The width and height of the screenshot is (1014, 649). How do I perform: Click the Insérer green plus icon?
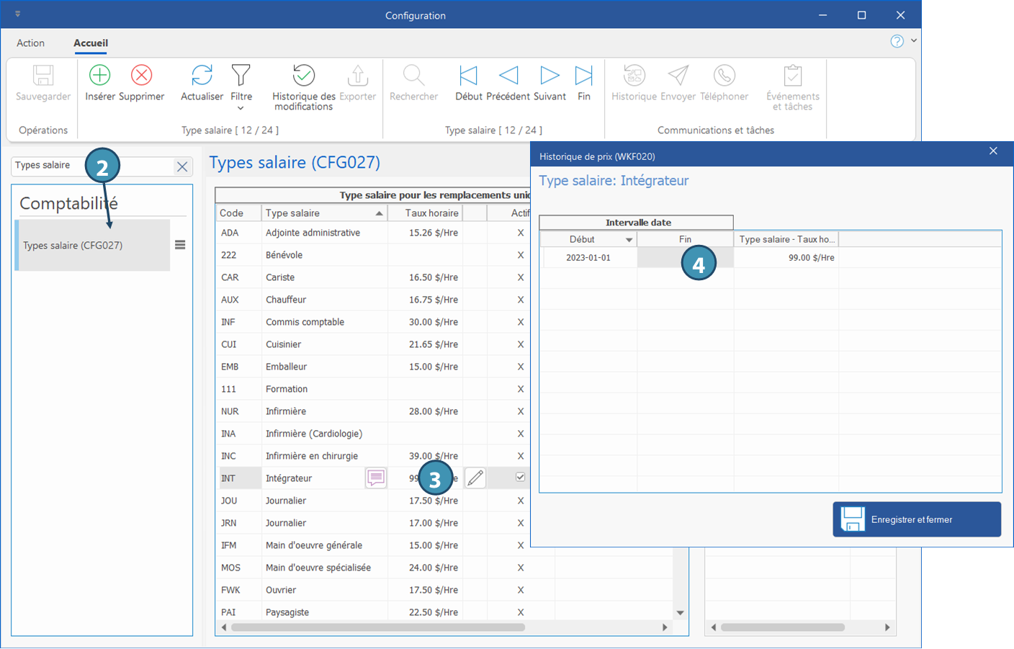coord(100,76)
